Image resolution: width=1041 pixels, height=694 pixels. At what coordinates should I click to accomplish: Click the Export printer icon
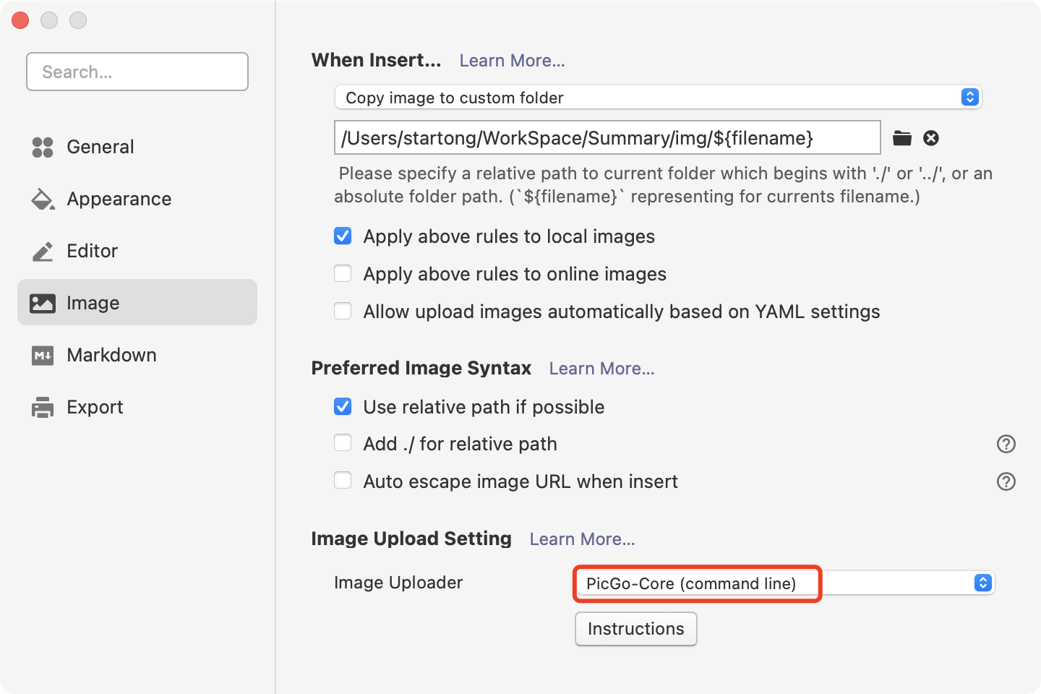pyautogui.click(x=43, y=407)
